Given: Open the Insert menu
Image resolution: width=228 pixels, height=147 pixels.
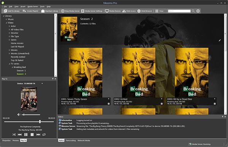Looking at the screenshot, I should (23, 6).
